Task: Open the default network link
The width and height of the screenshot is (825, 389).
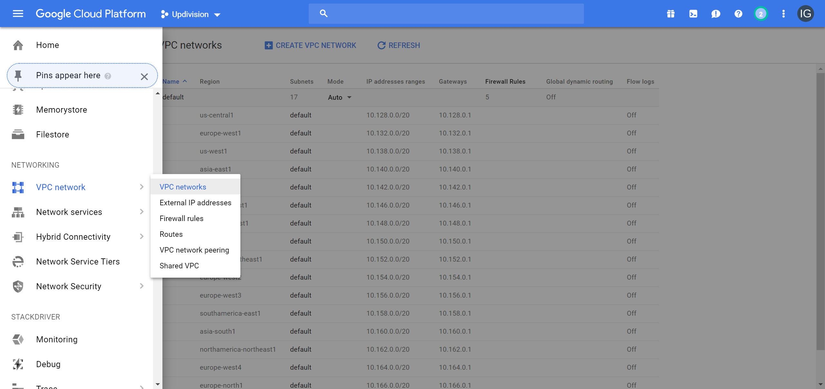Action: [x=173, y=97]
